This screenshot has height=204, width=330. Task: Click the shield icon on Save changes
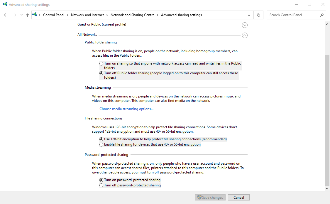(199, 197)
